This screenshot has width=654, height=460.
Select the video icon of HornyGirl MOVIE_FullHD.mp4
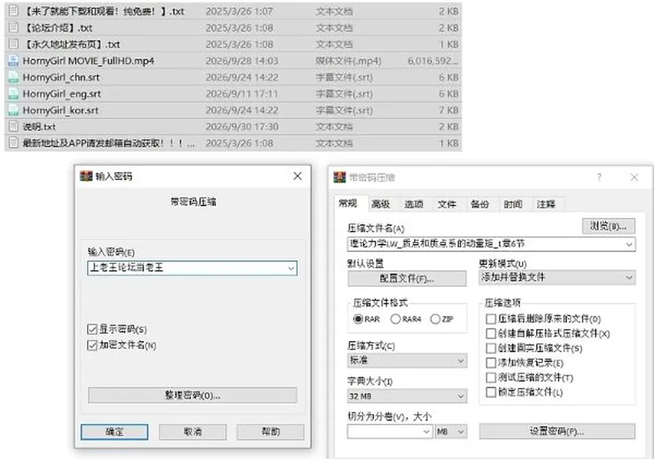pos(14,61)
